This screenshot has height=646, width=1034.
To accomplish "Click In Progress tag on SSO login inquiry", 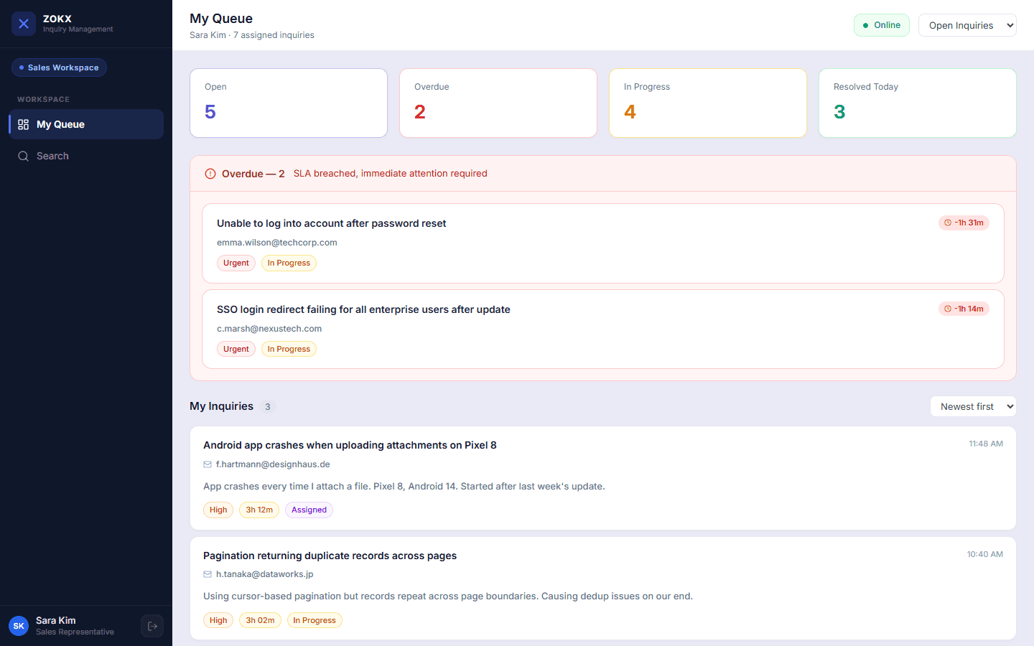I will [289, 349].
